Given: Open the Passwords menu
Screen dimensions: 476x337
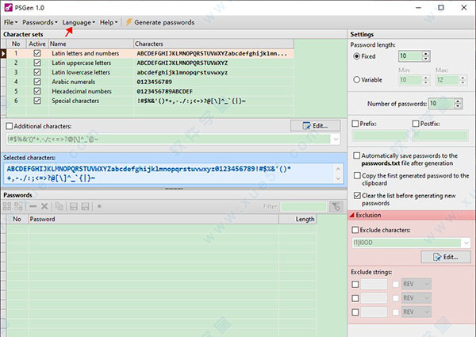Looking at the screenshot, I should [38, 22].
